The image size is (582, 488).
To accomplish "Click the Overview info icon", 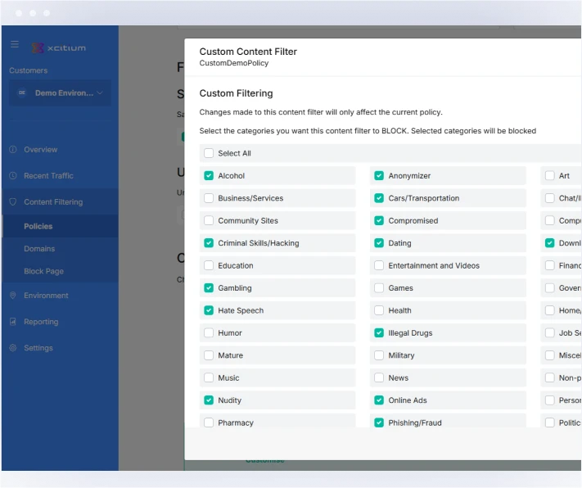I will pos(13,150).
